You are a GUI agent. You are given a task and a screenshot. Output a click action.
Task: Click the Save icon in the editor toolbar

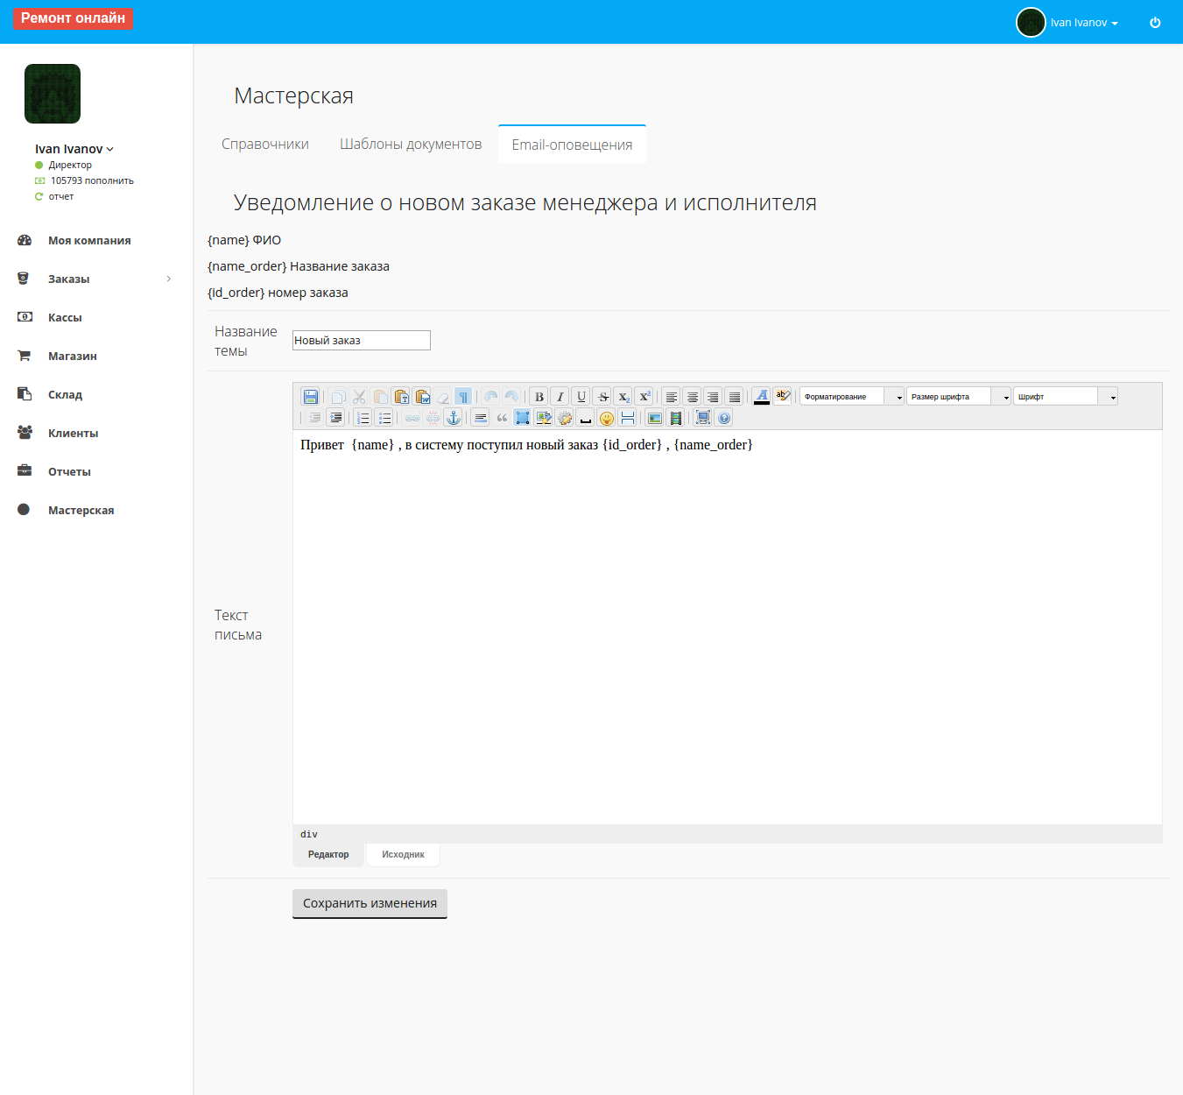click(310, 397)
